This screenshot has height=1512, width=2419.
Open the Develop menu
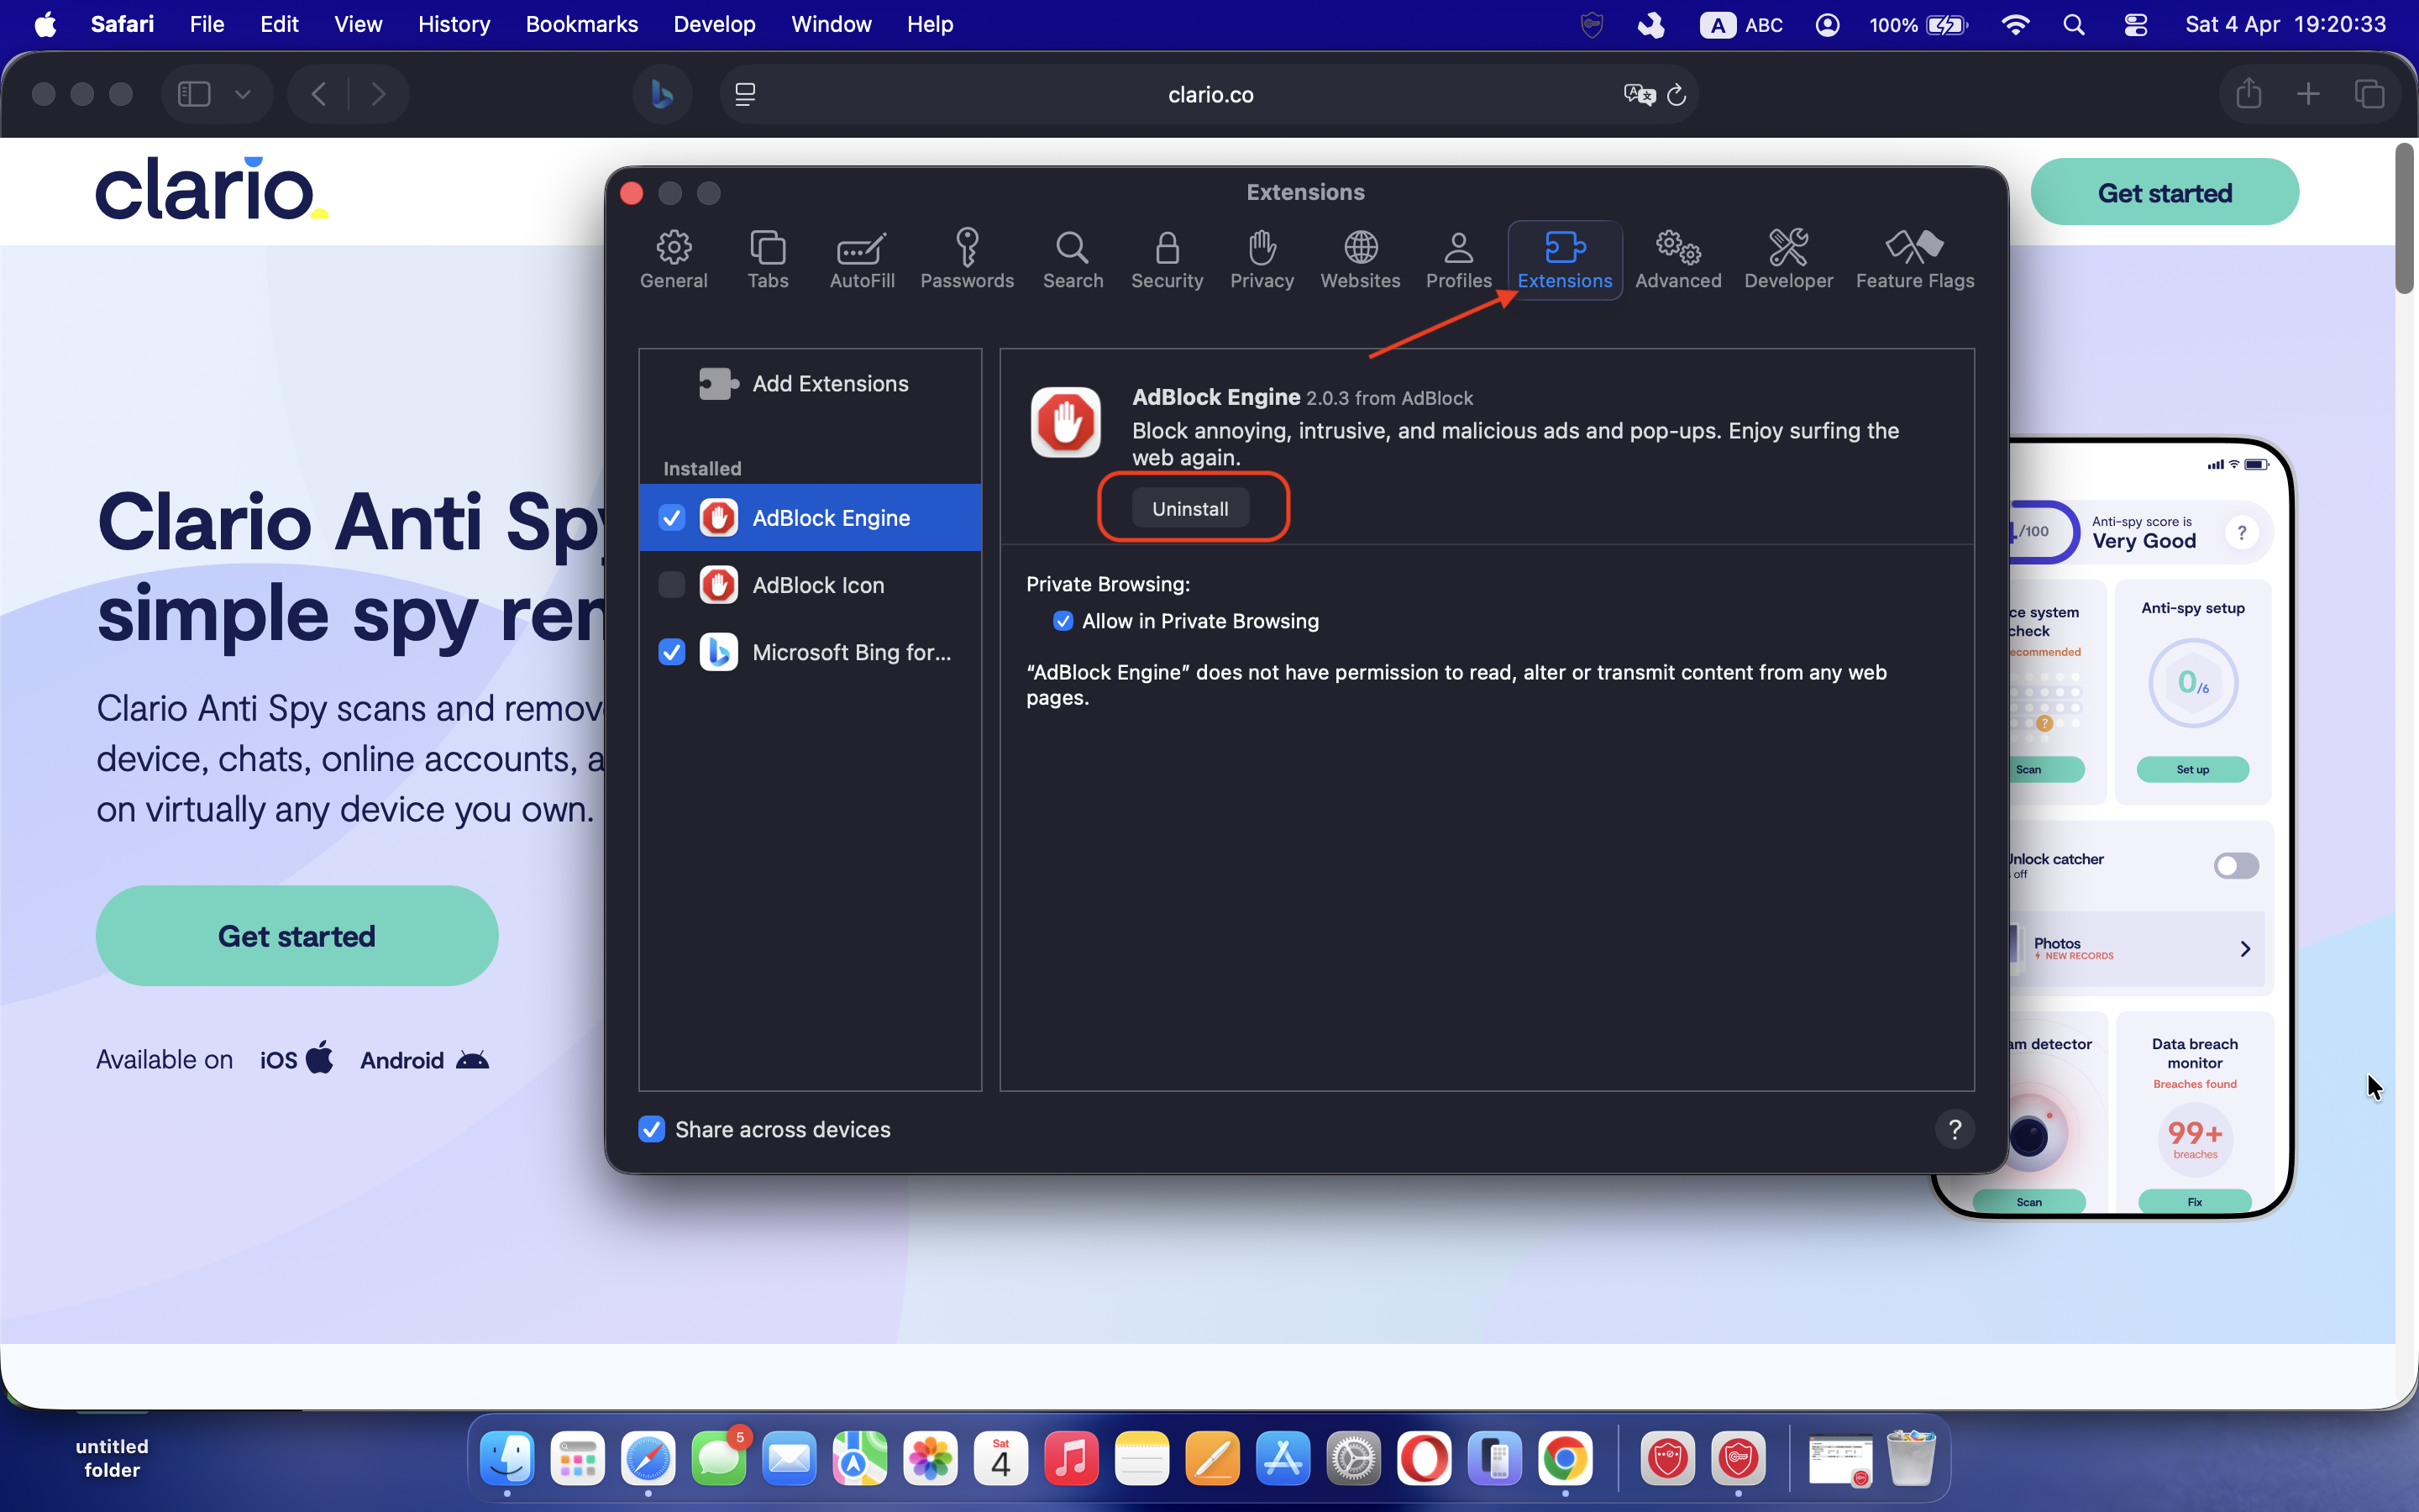pos(714,24)
